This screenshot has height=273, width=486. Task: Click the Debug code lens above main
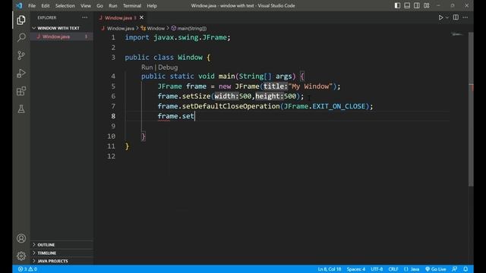tap(168, 67)
